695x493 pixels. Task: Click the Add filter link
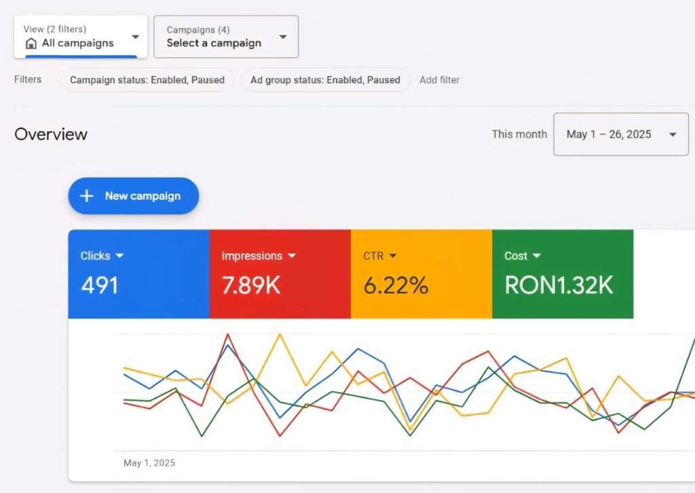(x=439, y=79)
